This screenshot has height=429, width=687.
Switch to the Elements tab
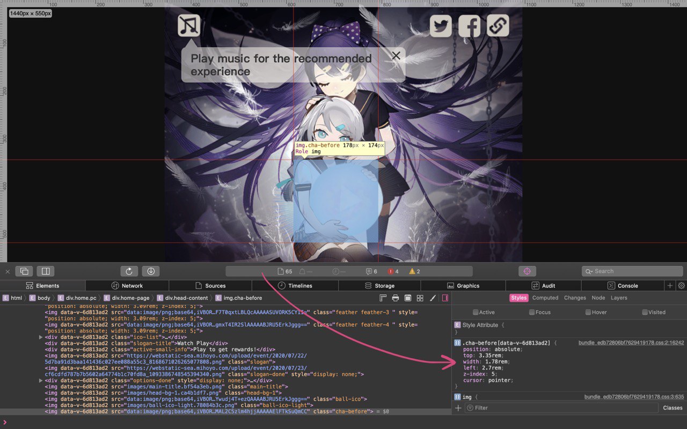(42, 286)
